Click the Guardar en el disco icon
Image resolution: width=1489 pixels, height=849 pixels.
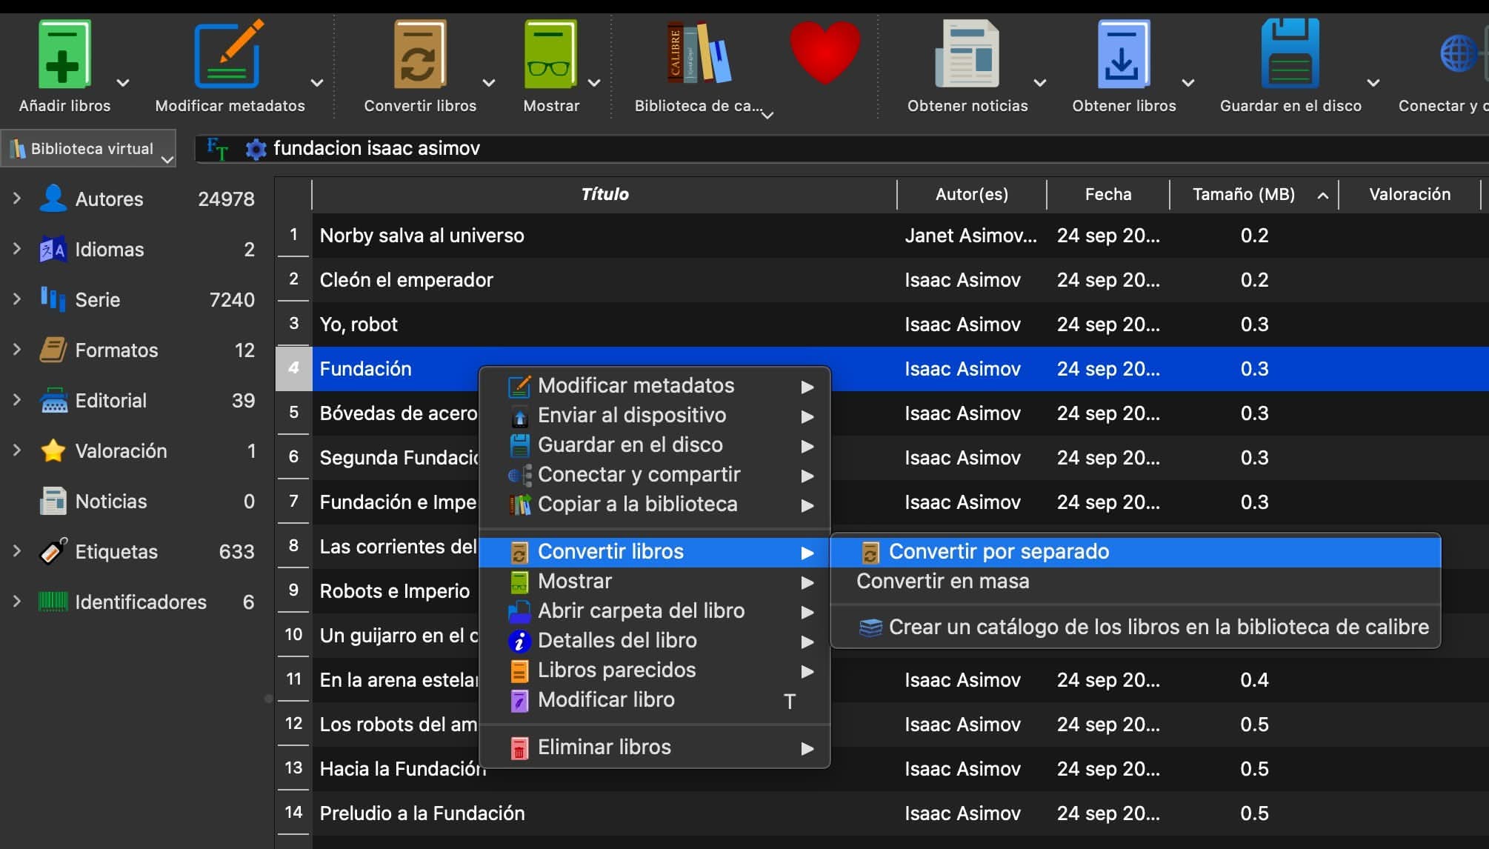click(1290, 55)
